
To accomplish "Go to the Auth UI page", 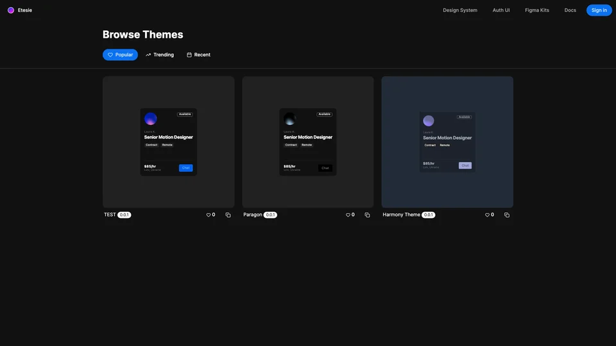I will click(x=501, y=10).
